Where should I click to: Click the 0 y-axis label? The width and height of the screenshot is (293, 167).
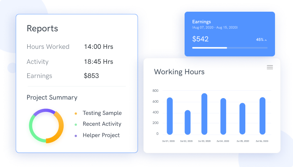tap(157, 134)
